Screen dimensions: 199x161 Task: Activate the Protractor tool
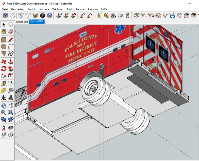tap(4, 90)
